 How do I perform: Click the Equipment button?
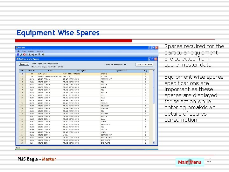click(24, 64)
